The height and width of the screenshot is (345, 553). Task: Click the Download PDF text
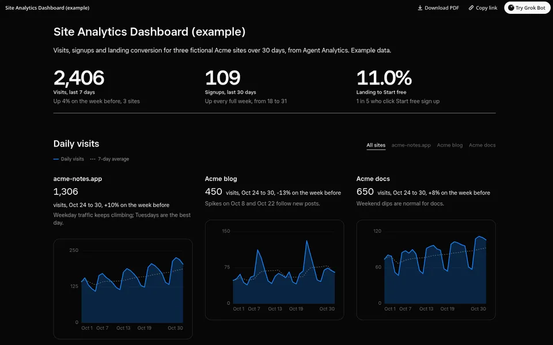(442, 7)
